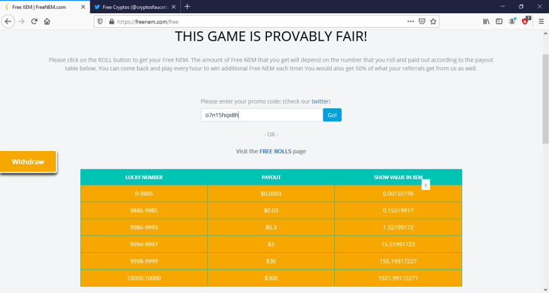The image size is (549, 293).
Task: Open the browser home page icon
Action: 47,21
